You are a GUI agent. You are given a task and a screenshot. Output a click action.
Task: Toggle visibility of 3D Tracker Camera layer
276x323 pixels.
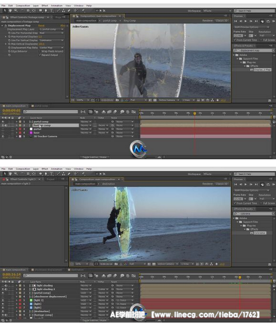tap(3, 137)
